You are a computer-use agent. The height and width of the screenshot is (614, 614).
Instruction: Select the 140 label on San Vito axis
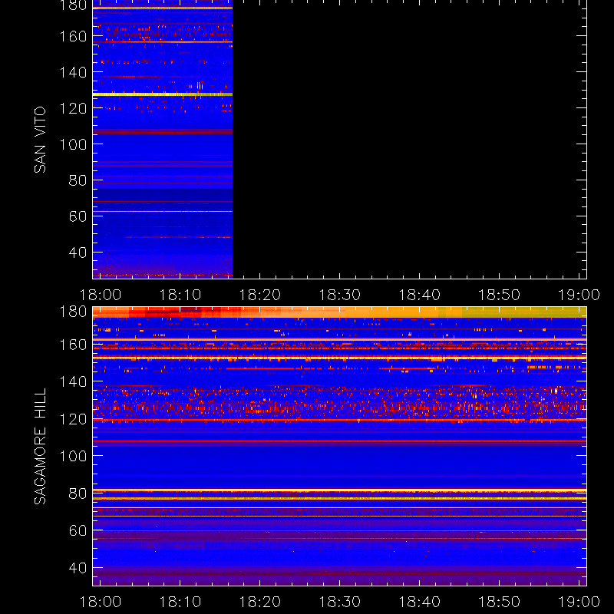pos(73,72)
